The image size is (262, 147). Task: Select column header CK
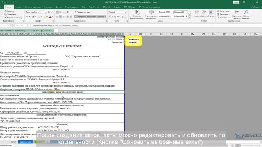[x=172, y=34]
